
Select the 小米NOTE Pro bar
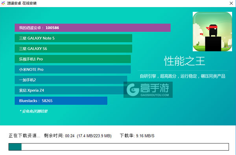click(x=73, y=69)
